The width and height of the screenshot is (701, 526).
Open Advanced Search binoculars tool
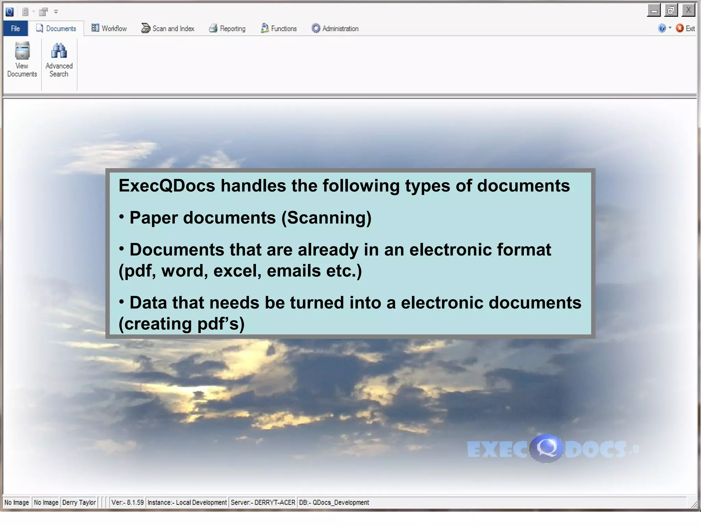(59, 60)
